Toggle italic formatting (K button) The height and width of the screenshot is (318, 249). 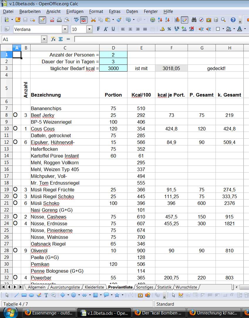click(105, 29)
